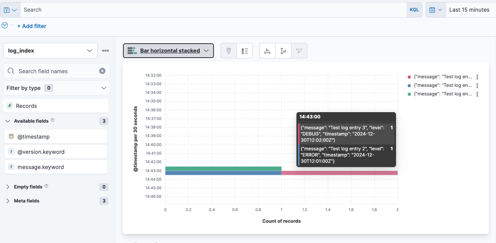
Task: Open the Bar horizontal stacked chart switcher
Action: point(168,51)
